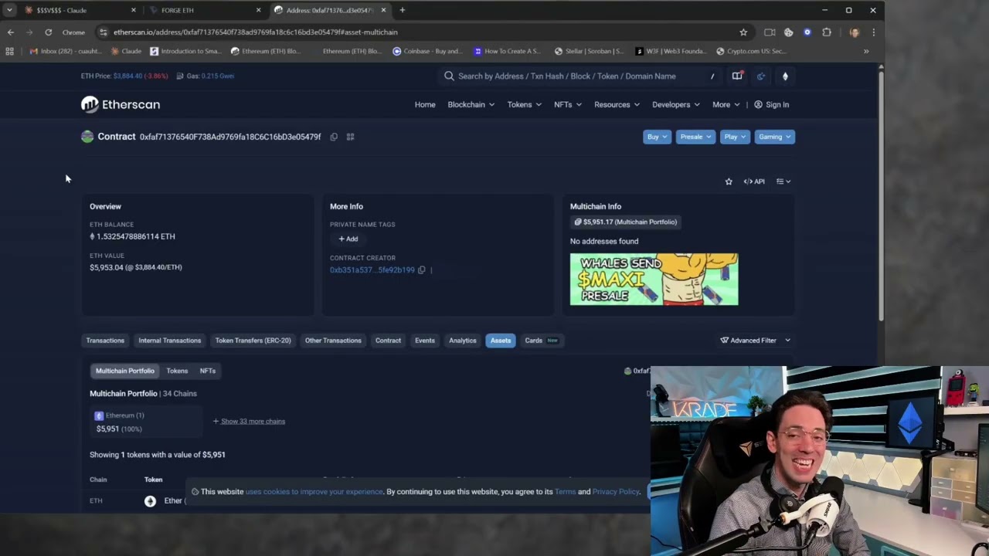Viewport: 989px width, 556px height.
Task: Switch to the Internal Transactions tab
Action: coord(169,341)
